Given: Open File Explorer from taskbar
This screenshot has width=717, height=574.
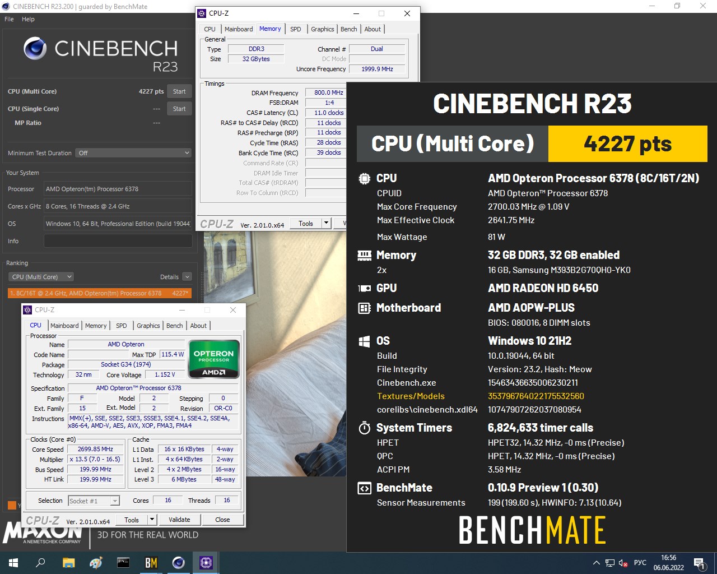Looking at the screenshot, I should [68, 563].
